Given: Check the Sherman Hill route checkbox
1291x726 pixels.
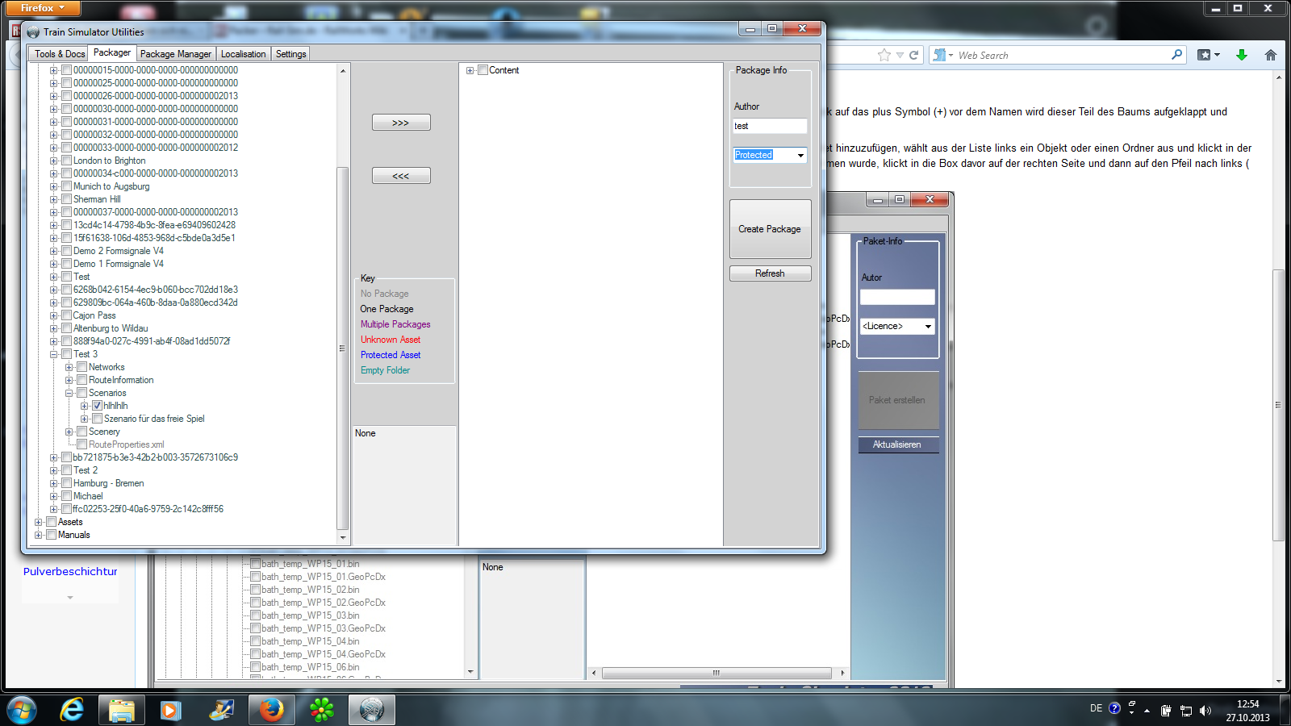Looking at the screenshot, I should 67,199.
